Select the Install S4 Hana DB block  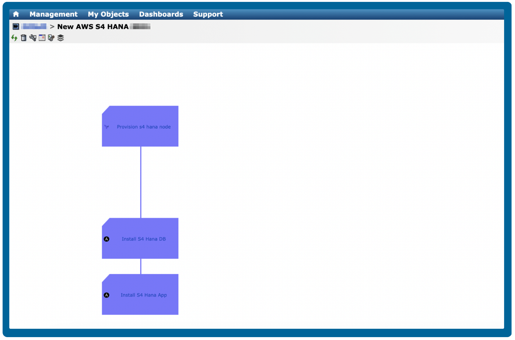point(140,239)
